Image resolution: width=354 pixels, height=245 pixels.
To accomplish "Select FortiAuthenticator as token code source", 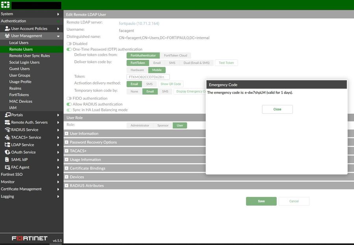I will coord(143,55).
